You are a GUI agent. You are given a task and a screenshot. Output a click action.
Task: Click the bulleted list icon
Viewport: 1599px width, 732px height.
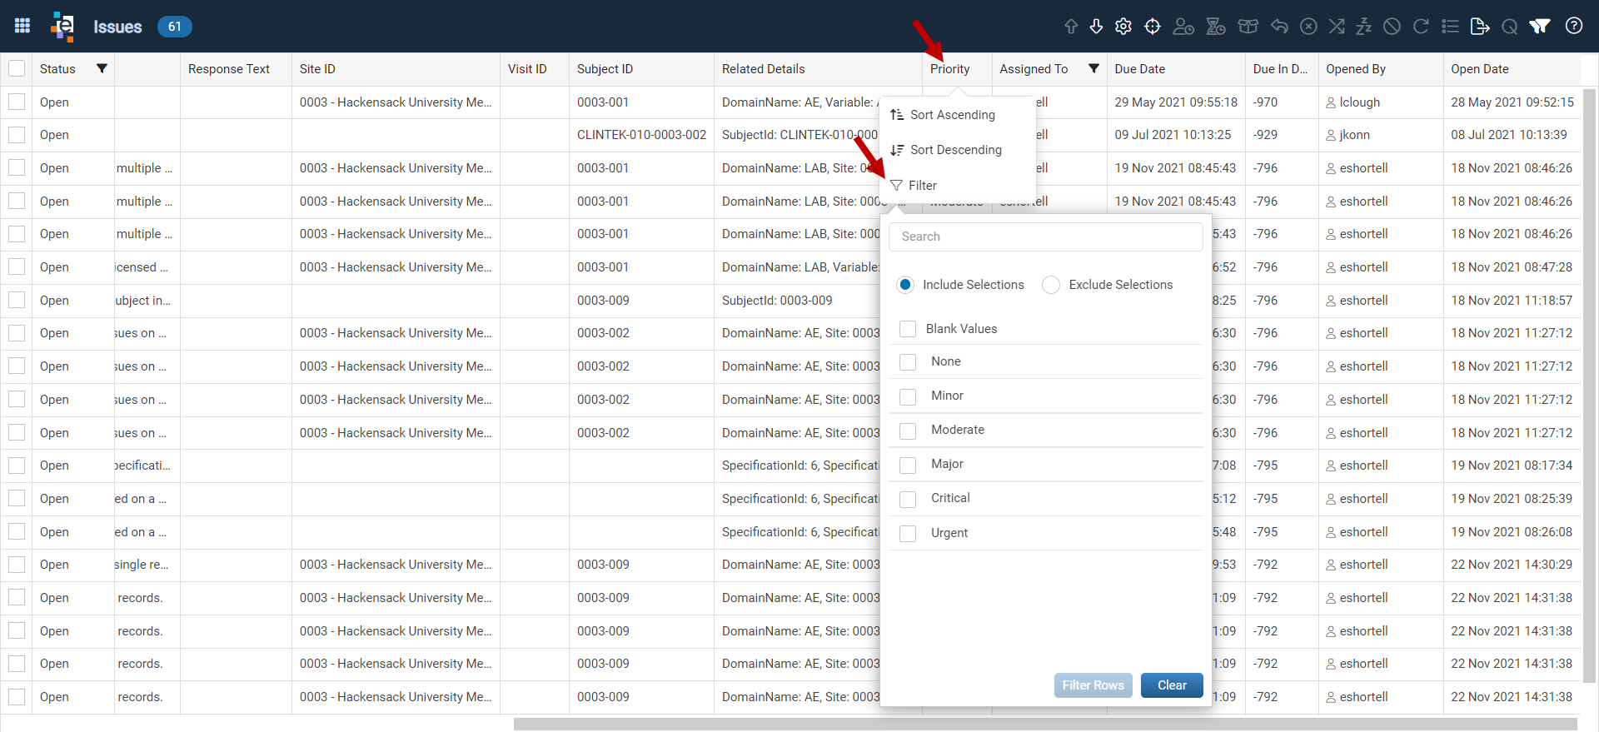point(1450,27)
